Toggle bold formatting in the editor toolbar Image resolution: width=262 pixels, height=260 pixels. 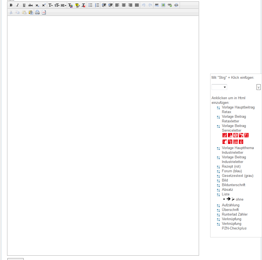pos(11,5)
